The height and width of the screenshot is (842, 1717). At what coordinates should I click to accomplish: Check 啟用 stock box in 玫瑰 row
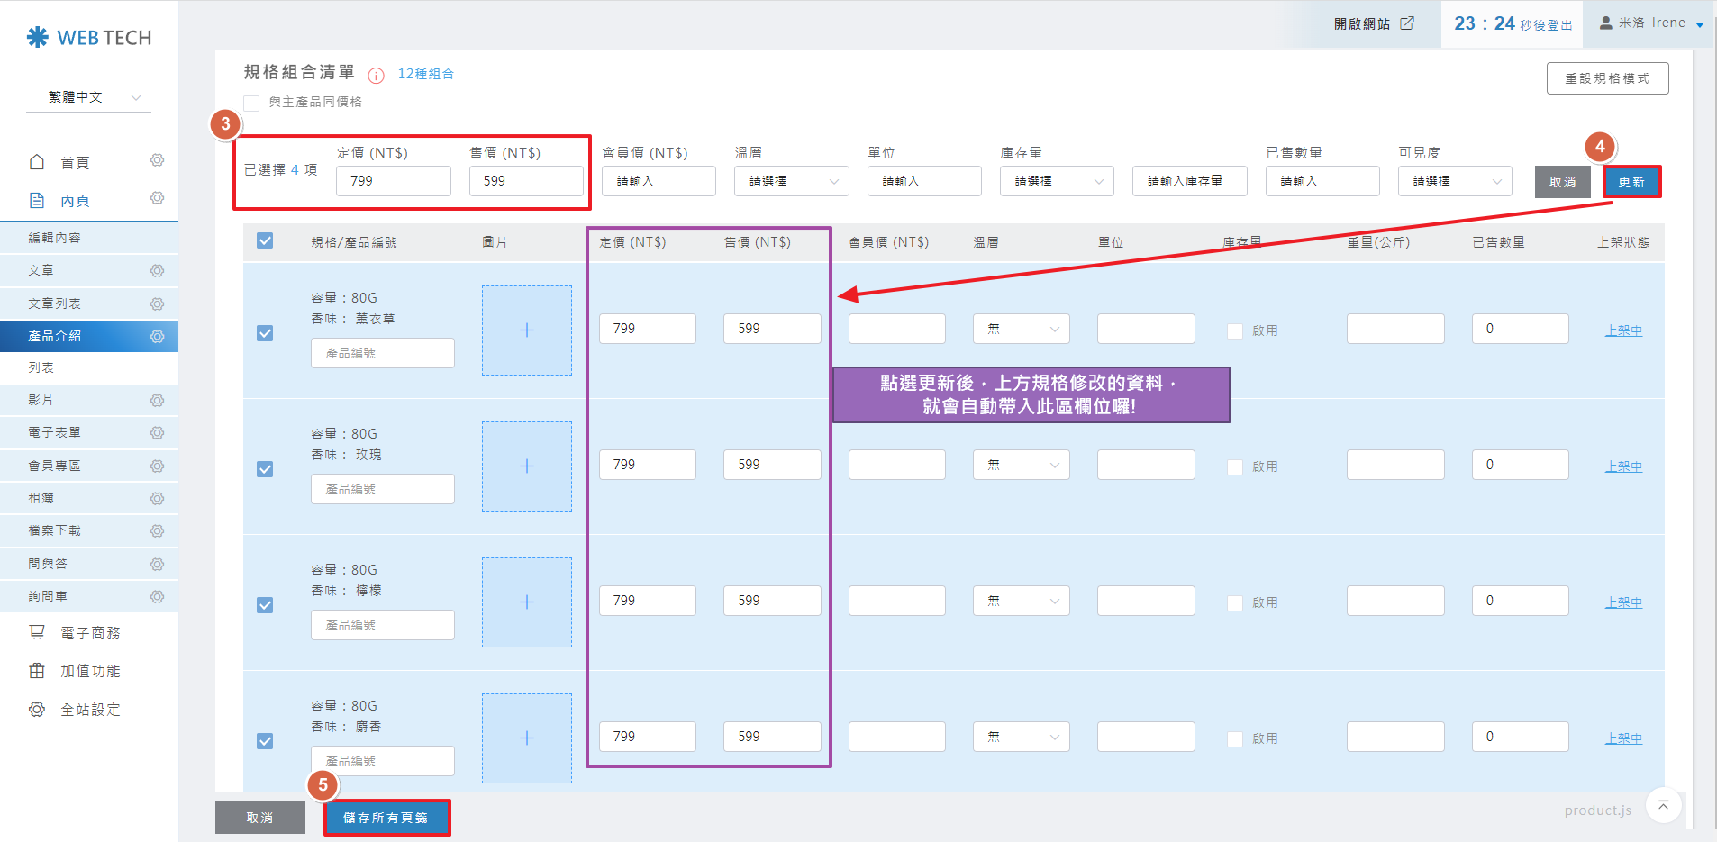(x=1235, y=466)
